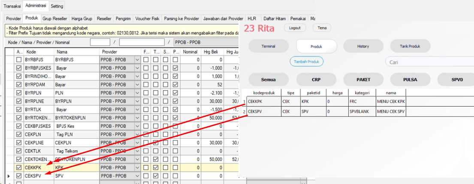Filter products by PAKET category
Screen dimensions: 474x184
point(363,80)
